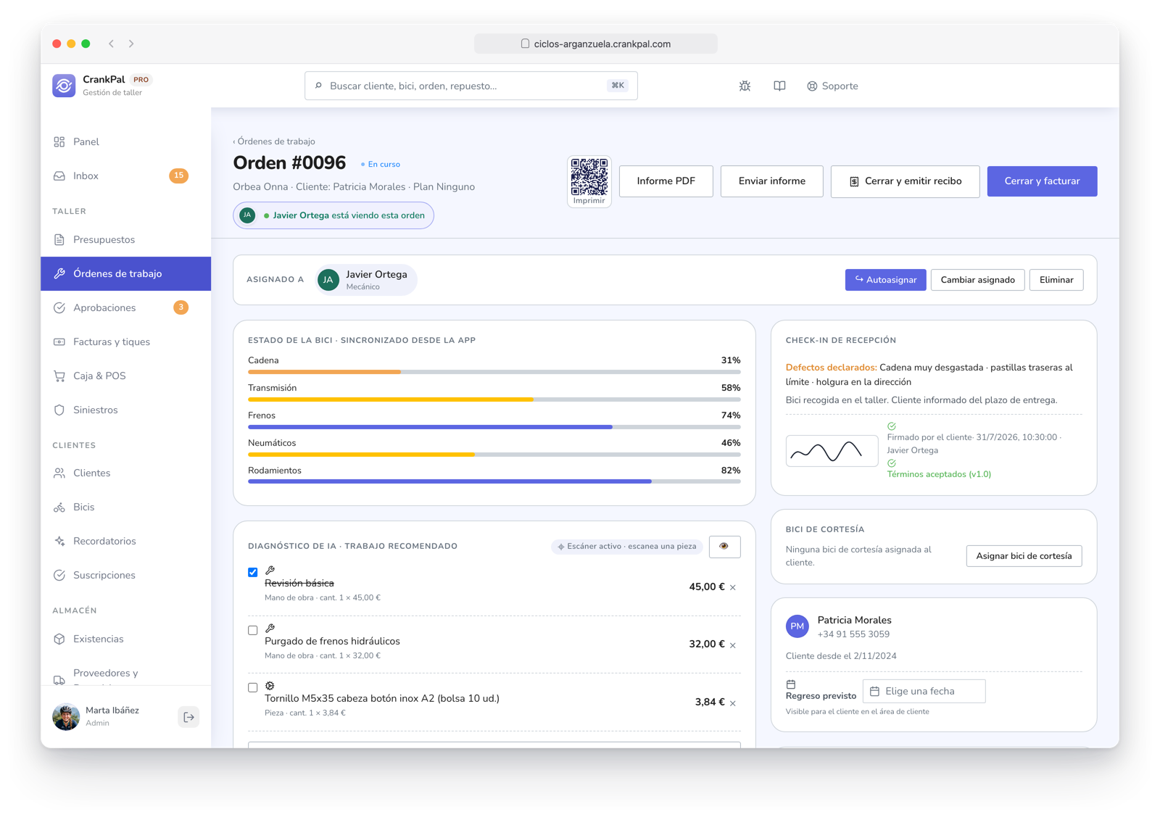The image size is (1160, 820).
Task: Click Marta Ibáñez profile avatar
Action: click(66, 717)
